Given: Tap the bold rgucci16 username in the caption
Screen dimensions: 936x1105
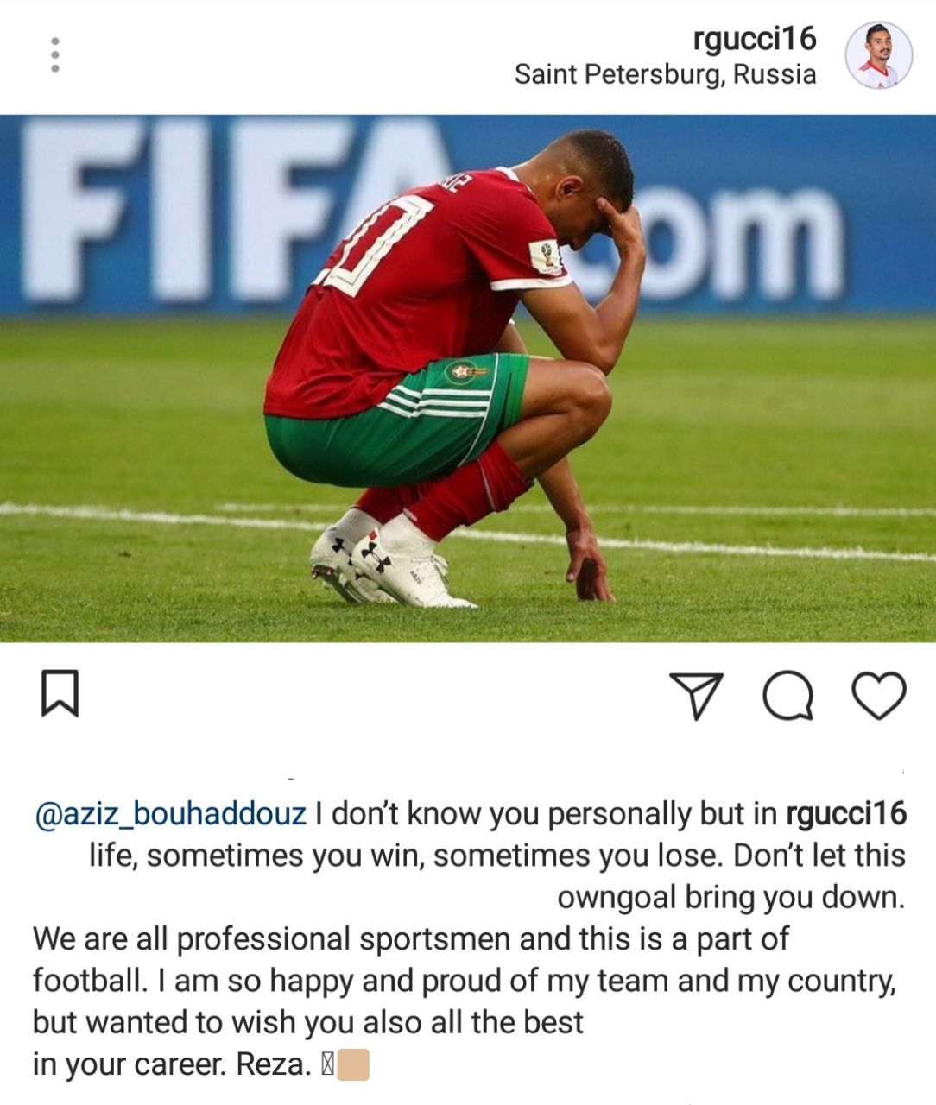Looking at the screenshot, I should click(846, 814).
